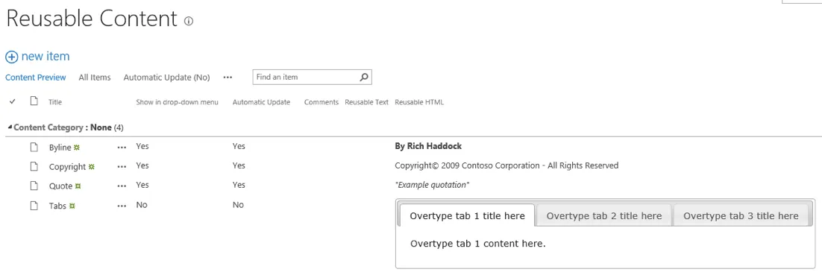Click the green new badge beside Quote

(78, 186)
